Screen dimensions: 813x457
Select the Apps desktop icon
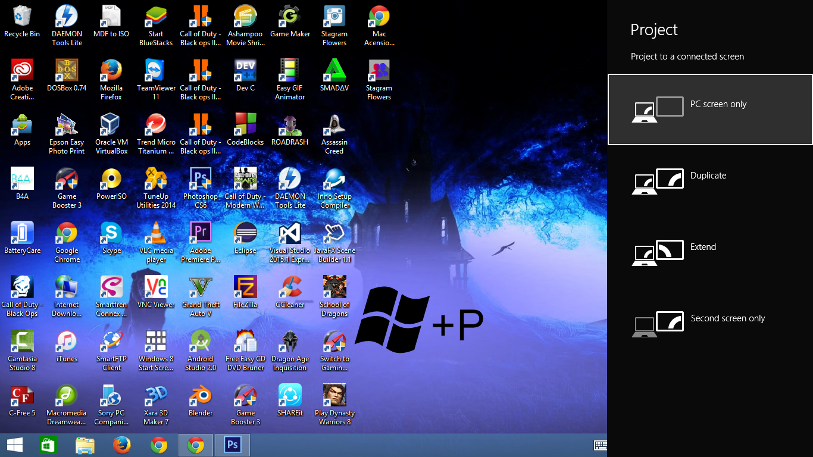coord(22,130)
